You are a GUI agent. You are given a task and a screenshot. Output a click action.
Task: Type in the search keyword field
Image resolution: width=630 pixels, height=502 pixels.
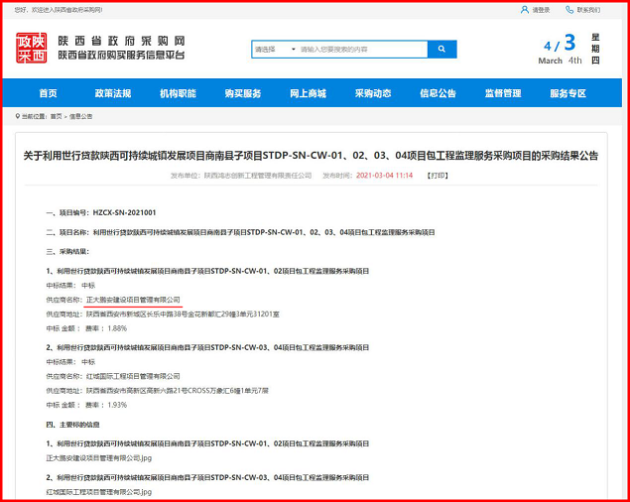point(361,49)
